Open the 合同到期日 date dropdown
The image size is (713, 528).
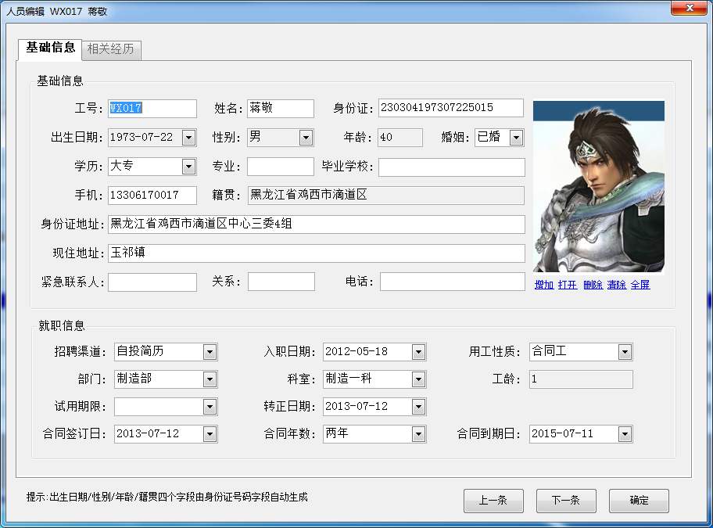(x=625, y=434)
